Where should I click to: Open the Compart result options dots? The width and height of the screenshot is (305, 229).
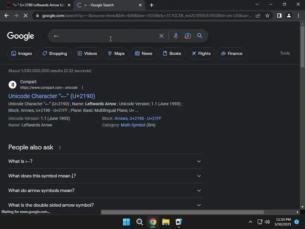(83, 88)
